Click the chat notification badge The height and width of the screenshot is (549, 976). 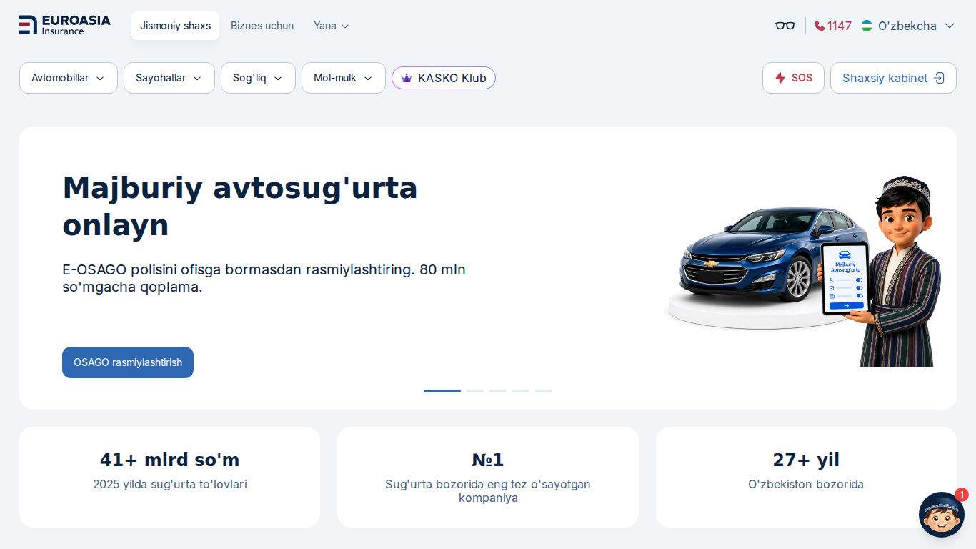(962, 494)
